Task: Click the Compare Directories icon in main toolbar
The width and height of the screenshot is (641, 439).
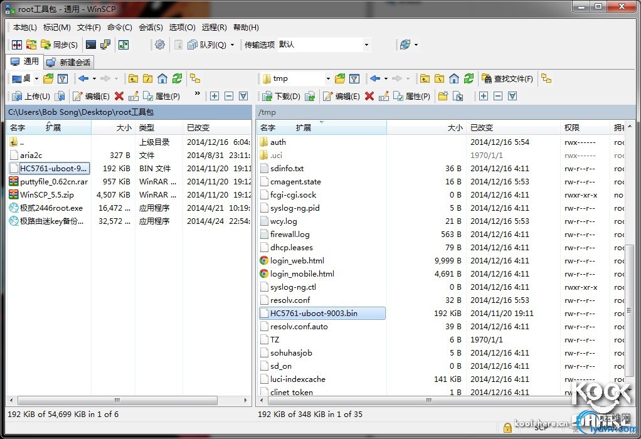Action: pyautogui.click(x=17, y=45)
